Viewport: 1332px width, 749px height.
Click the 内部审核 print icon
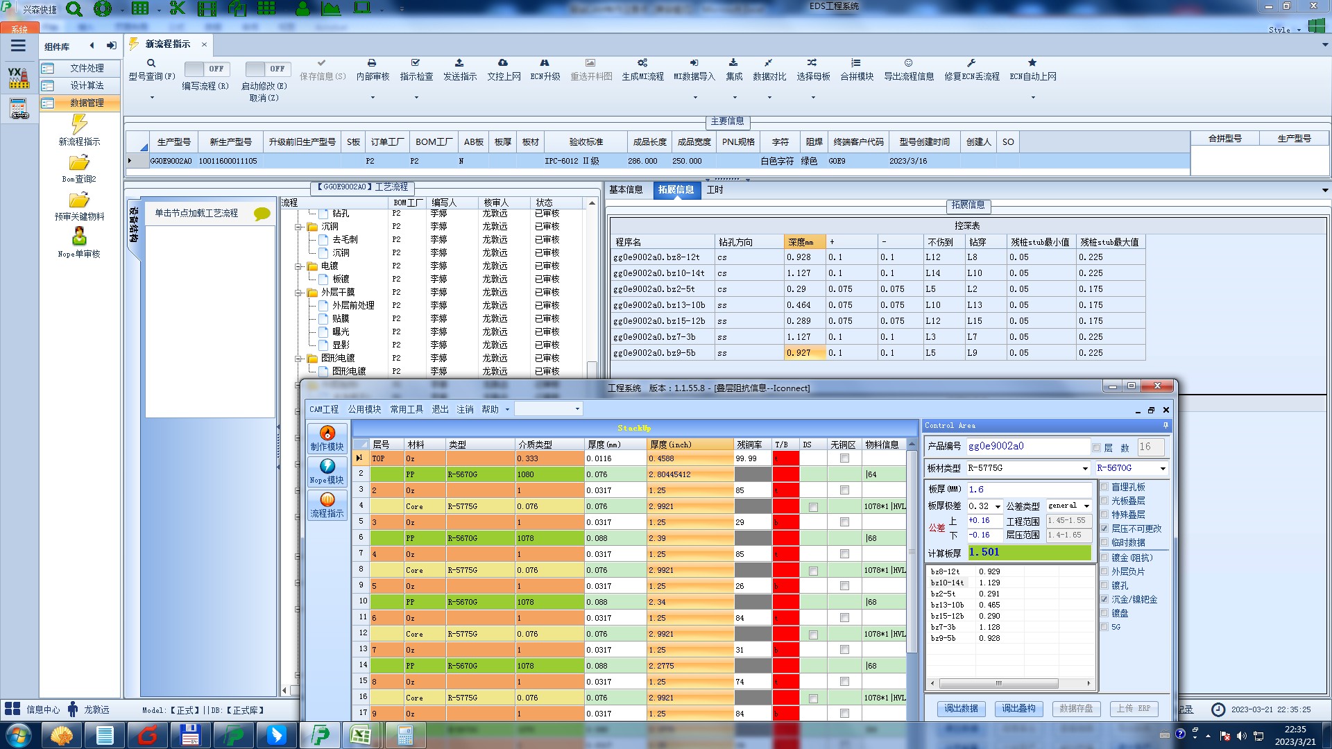point(372,63)
